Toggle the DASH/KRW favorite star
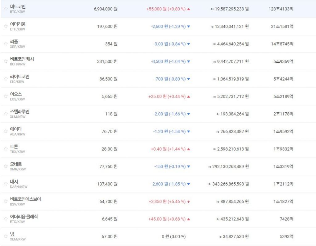 [x=6, y=184]
